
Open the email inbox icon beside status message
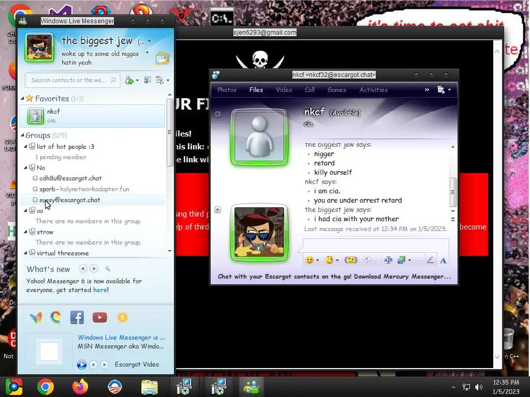(162, 58)
